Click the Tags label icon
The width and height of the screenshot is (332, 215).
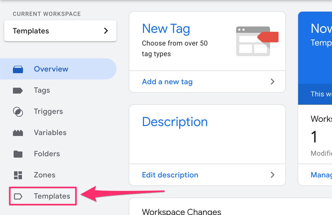[x=18, y=91]
